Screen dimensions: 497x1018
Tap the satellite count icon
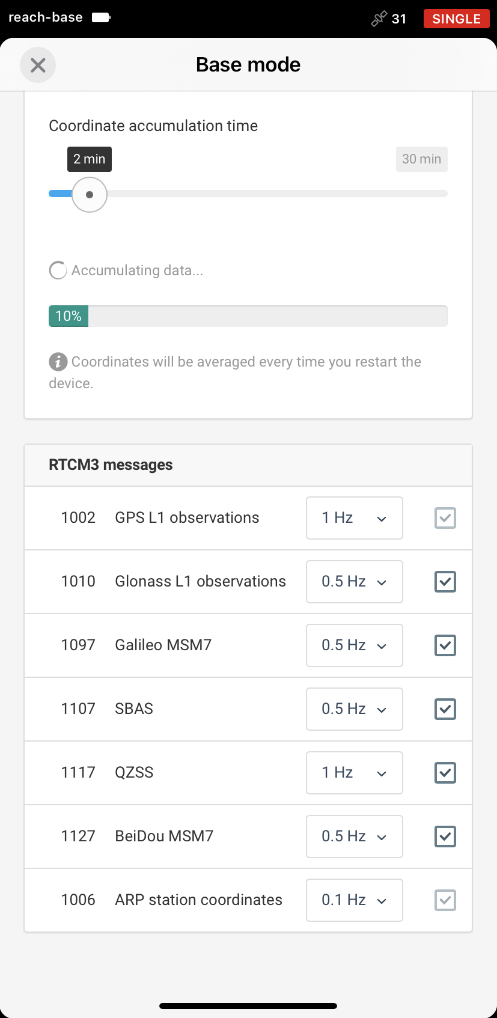click(379, 19)
